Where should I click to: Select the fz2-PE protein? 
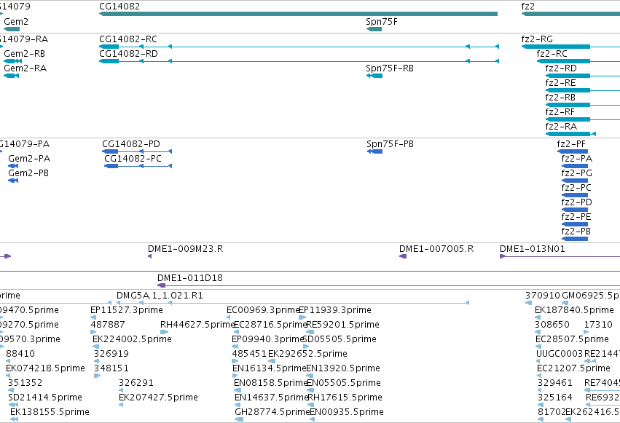[x=575, y=225]
